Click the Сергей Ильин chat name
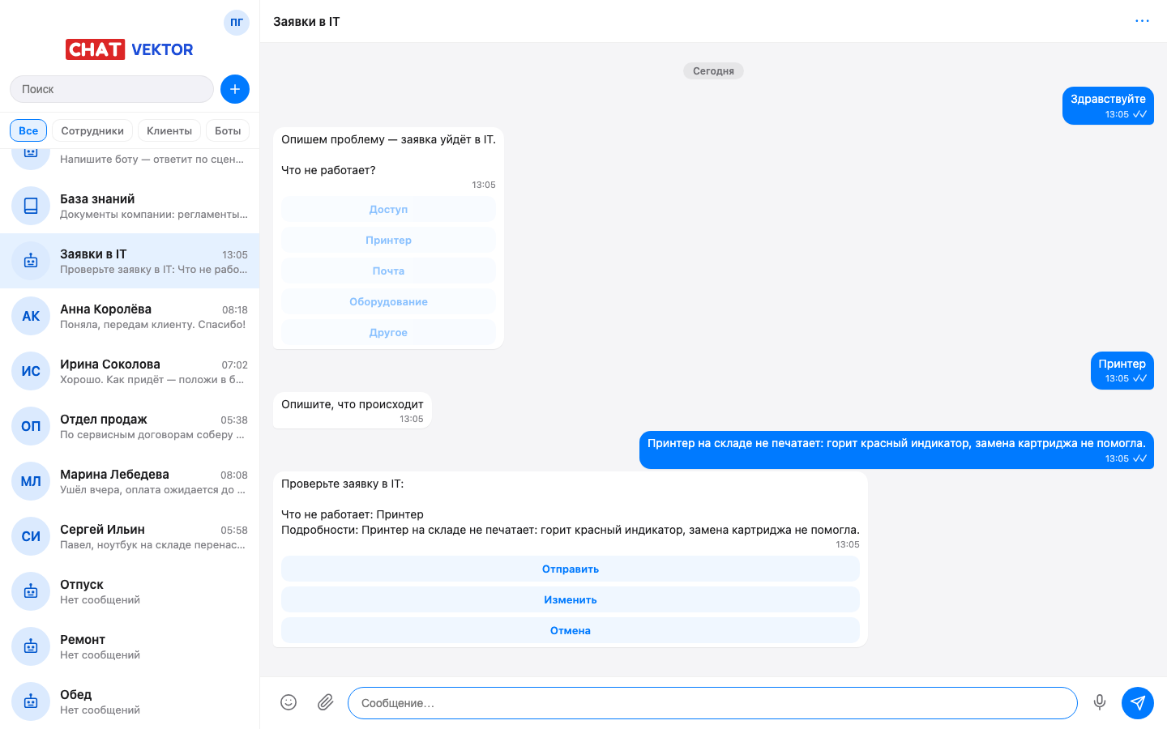 (102, 529)
